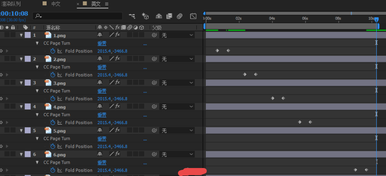Toggle quality switch on layer 5.png
This screenshot has width=386, height=176.
112,130
